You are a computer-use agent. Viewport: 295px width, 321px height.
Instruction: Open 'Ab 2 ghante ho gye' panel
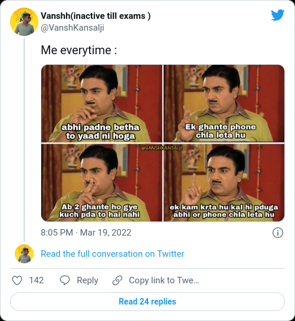[x=101, y=183]
